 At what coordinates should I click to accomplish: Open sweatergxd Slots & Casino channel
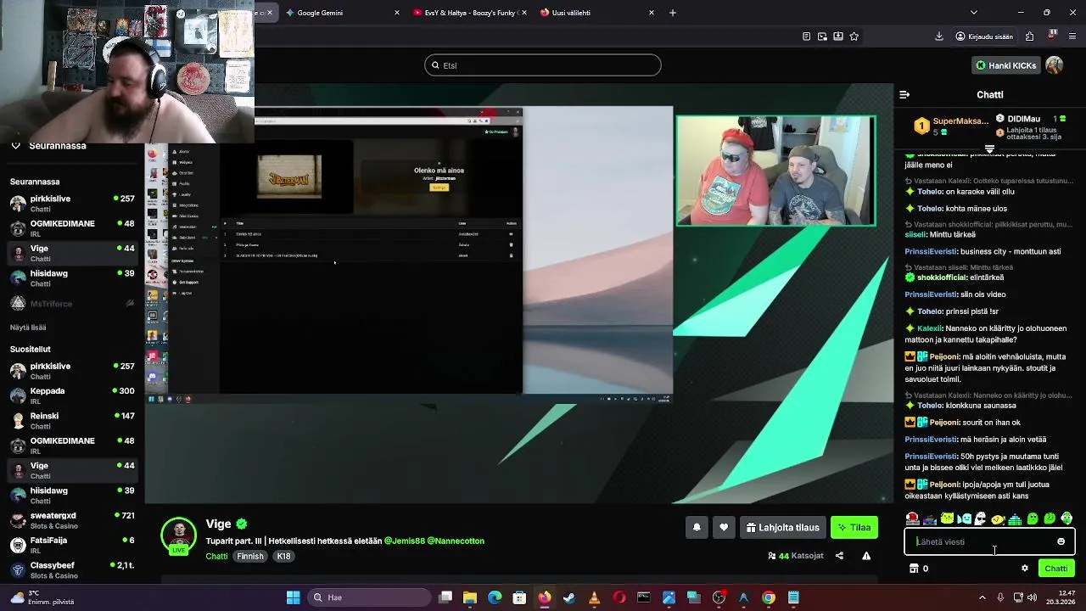point(72,520)
